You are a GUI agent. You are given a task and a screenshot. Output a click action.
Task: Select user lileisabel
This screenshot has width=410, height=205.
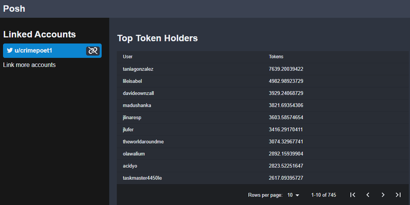tap(132, 81)
